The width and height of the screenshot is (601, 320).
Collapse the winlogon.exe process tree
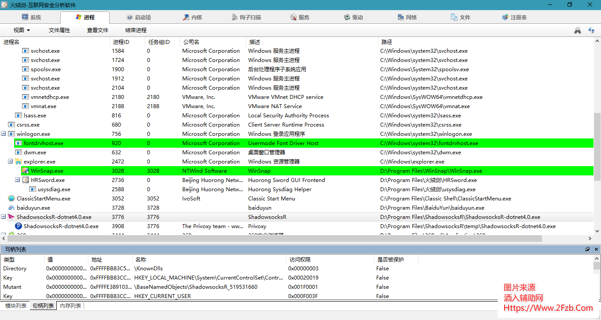point(4,134)
